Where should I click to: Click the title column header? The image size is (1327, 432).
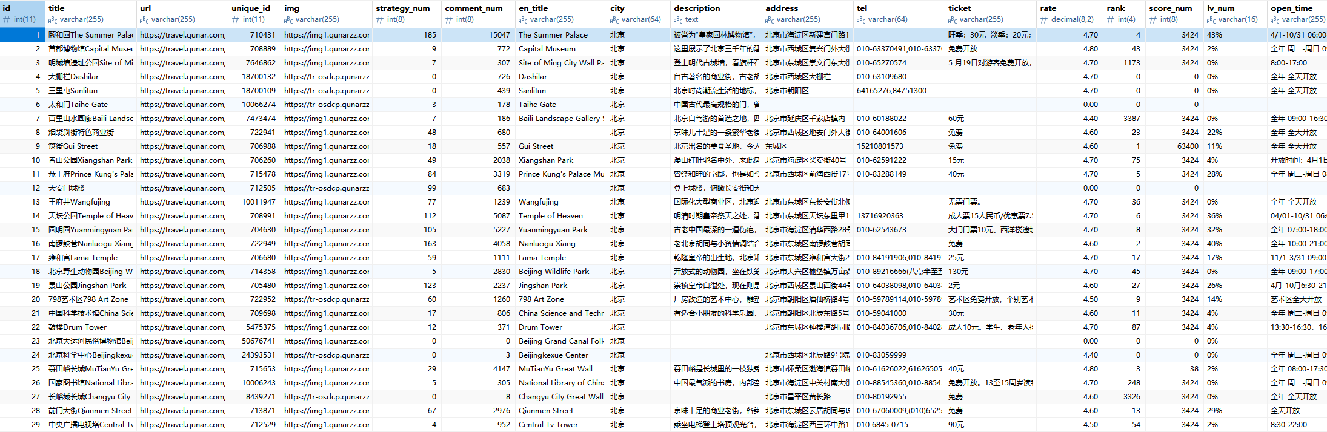pyautogui.click(x=90, y=13)
